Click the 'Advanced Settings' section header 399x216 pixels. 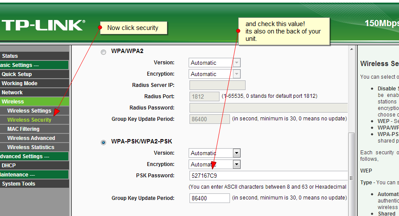coord(34,156)
